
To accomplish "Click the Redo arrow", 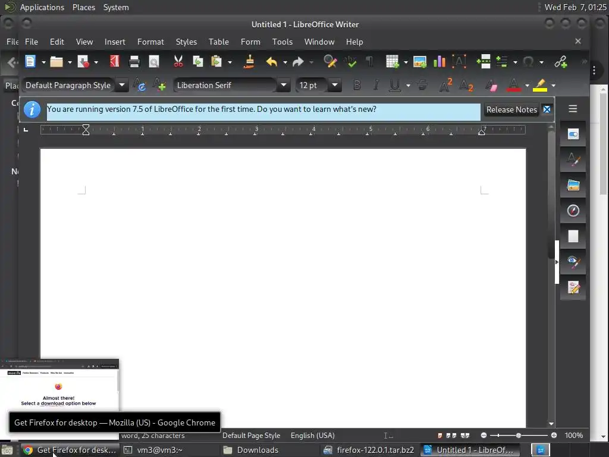I will click(298, 61).
